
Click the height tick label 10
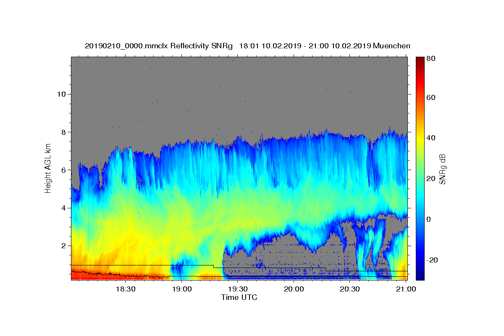61,94
